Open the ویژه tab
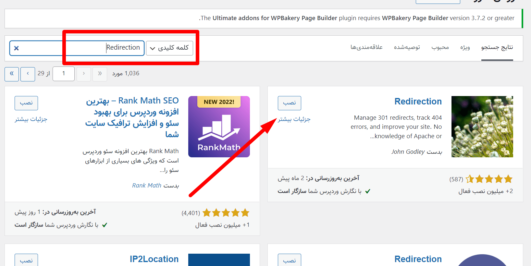The height and width of the screenshot is (266, 531). [x=465, y=47]
